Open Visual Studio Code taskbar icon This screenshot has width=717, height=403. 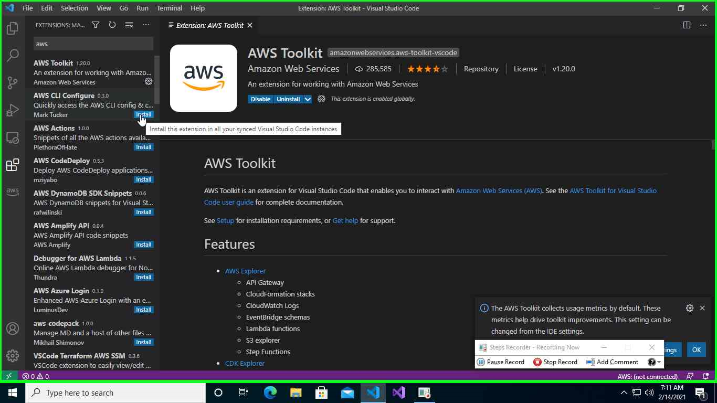point(373,393)
